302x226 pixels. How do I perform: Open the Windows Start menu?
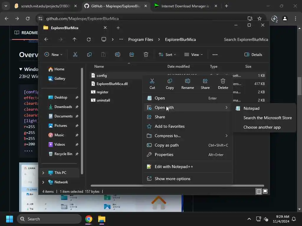click(10, 219)
